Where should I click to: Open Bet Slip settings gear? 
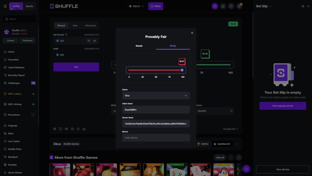[303, 6]
